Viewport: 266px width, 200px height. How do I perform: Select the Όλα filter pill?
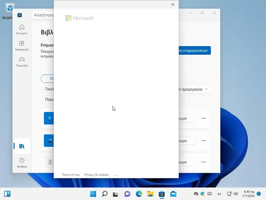tap(48, 79)
